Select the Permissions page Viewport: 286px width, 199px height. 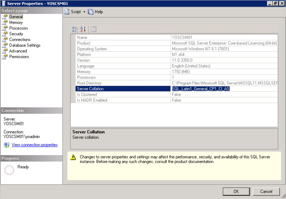point(19,57)
